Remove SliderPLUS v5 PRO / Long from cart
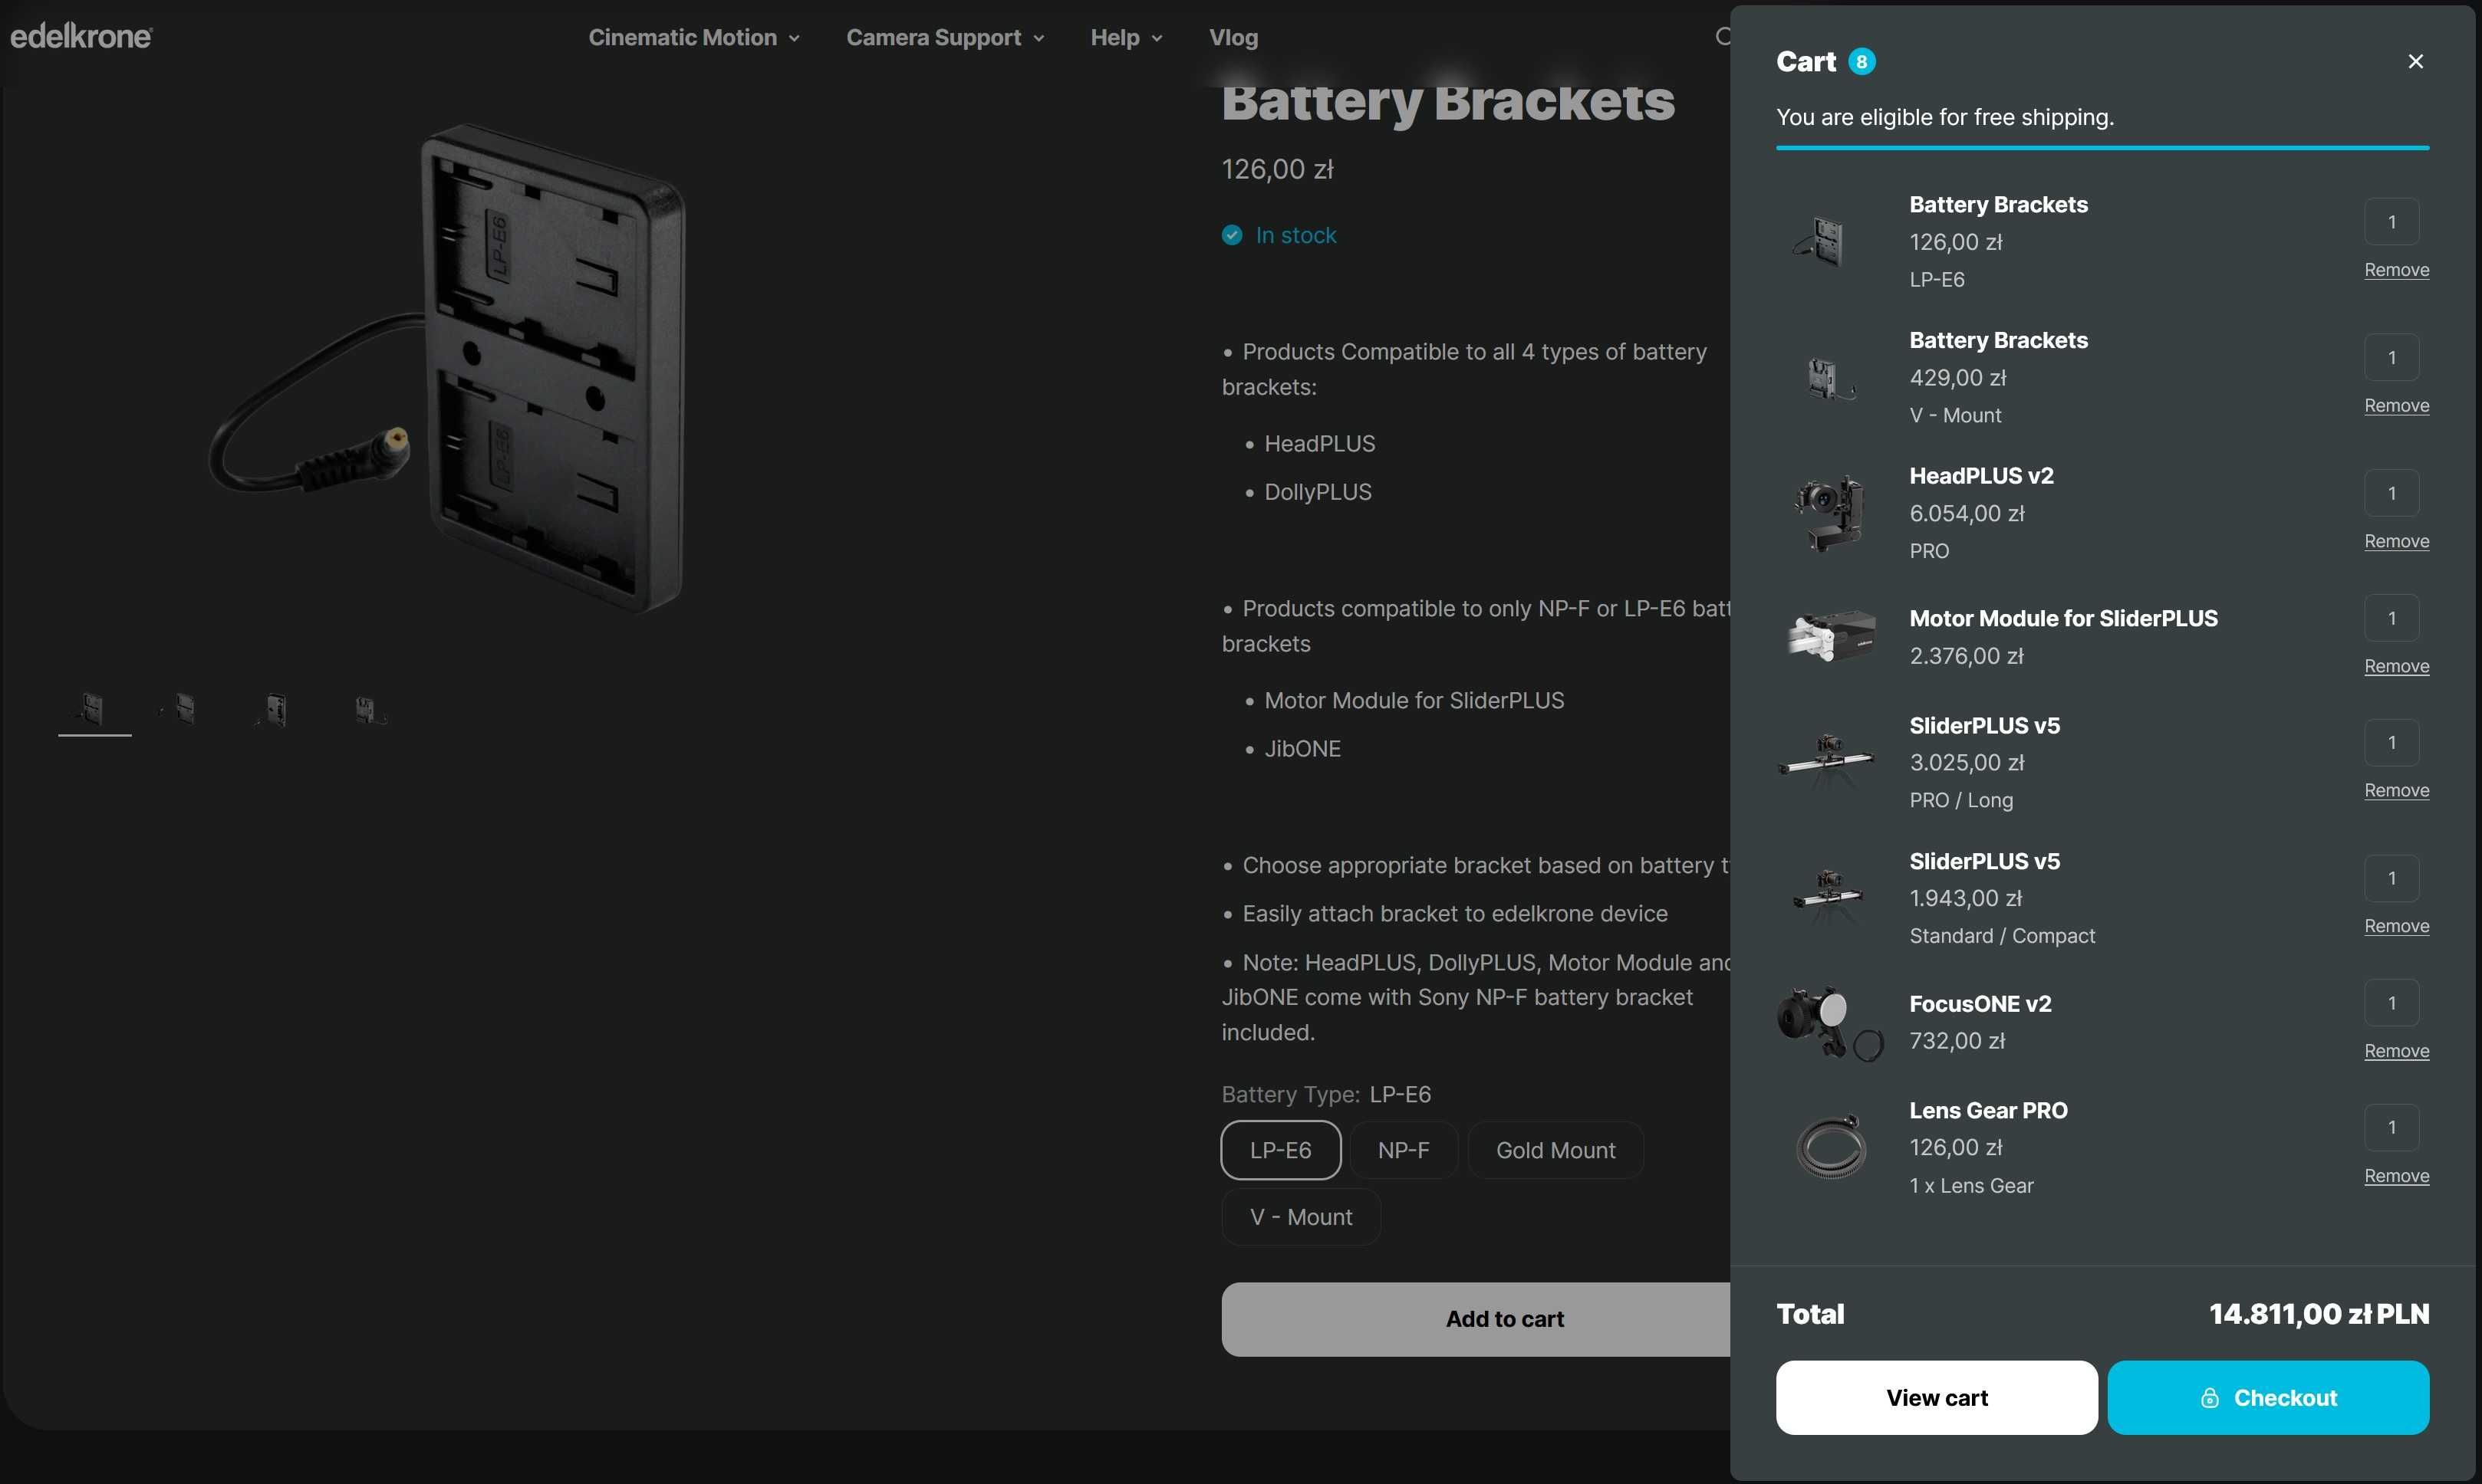 click(2397, 790)
